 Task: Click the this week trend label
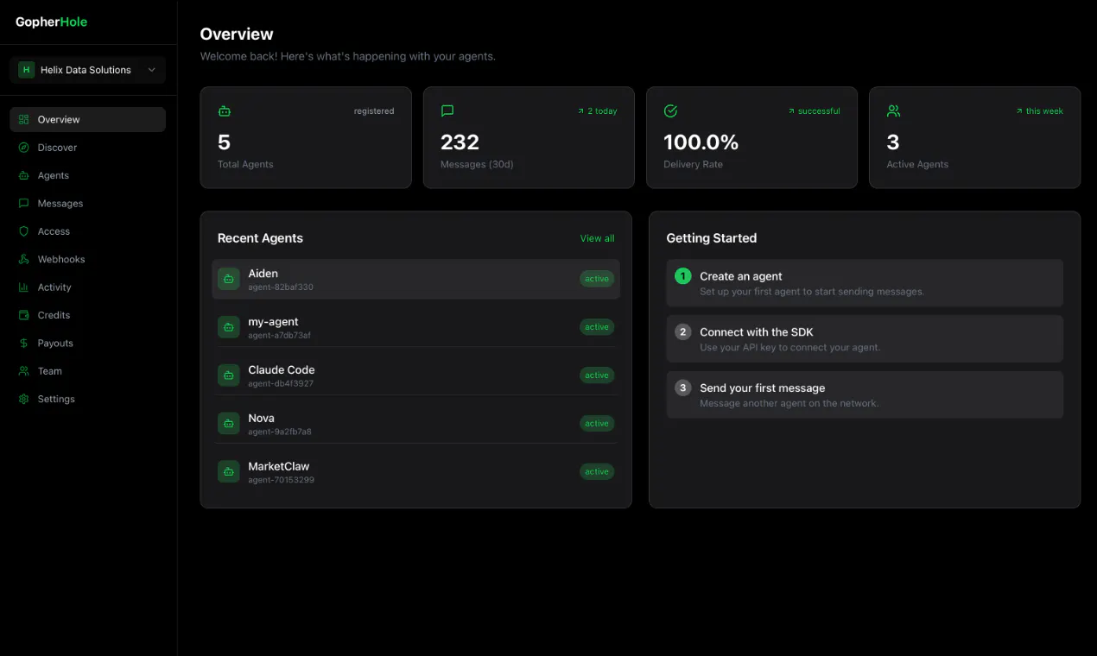point(1040,111)
